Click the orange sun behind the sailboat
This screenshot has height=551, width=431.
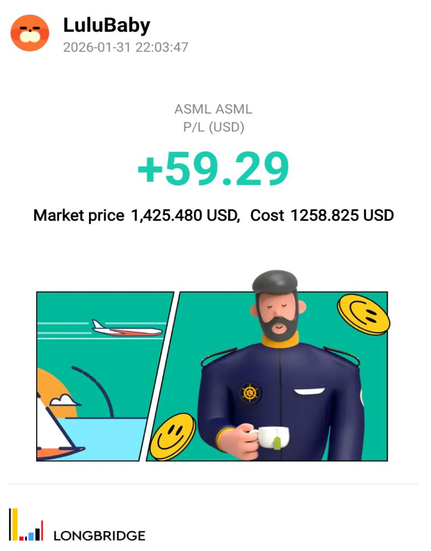[x=59, y=385]
